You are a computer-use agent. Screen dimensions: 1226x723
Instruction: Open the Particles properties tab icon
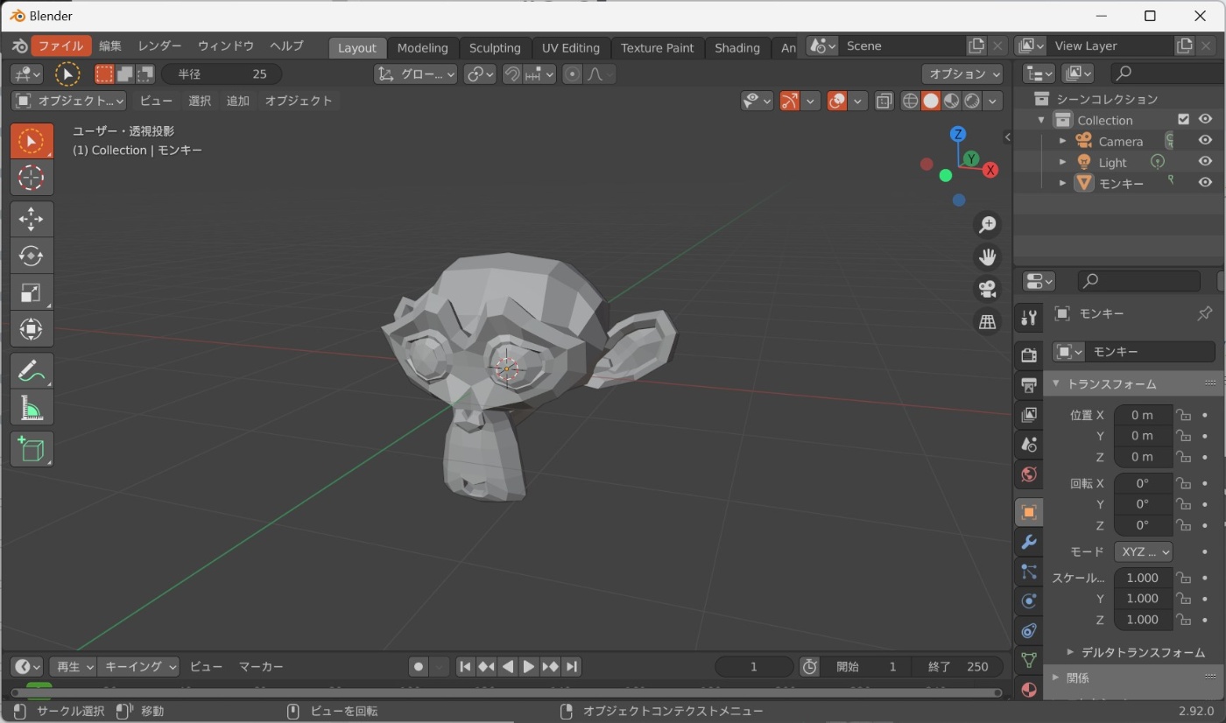[x=1029, y=572]
